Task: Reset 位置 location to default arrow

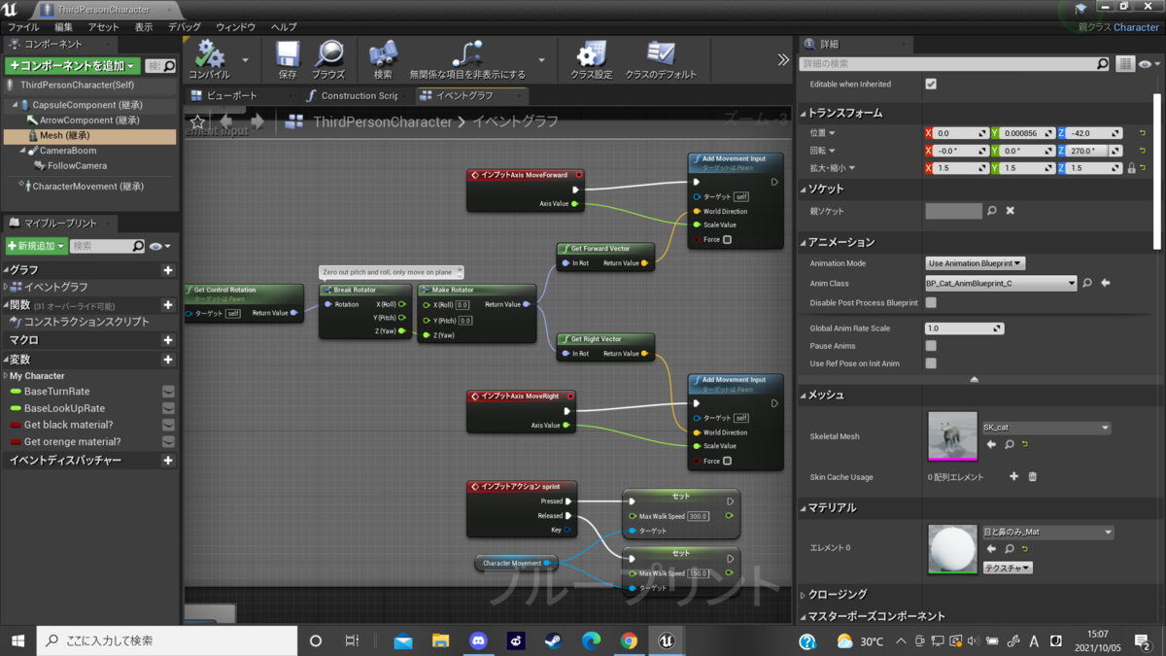Action: click(1143, 133)
